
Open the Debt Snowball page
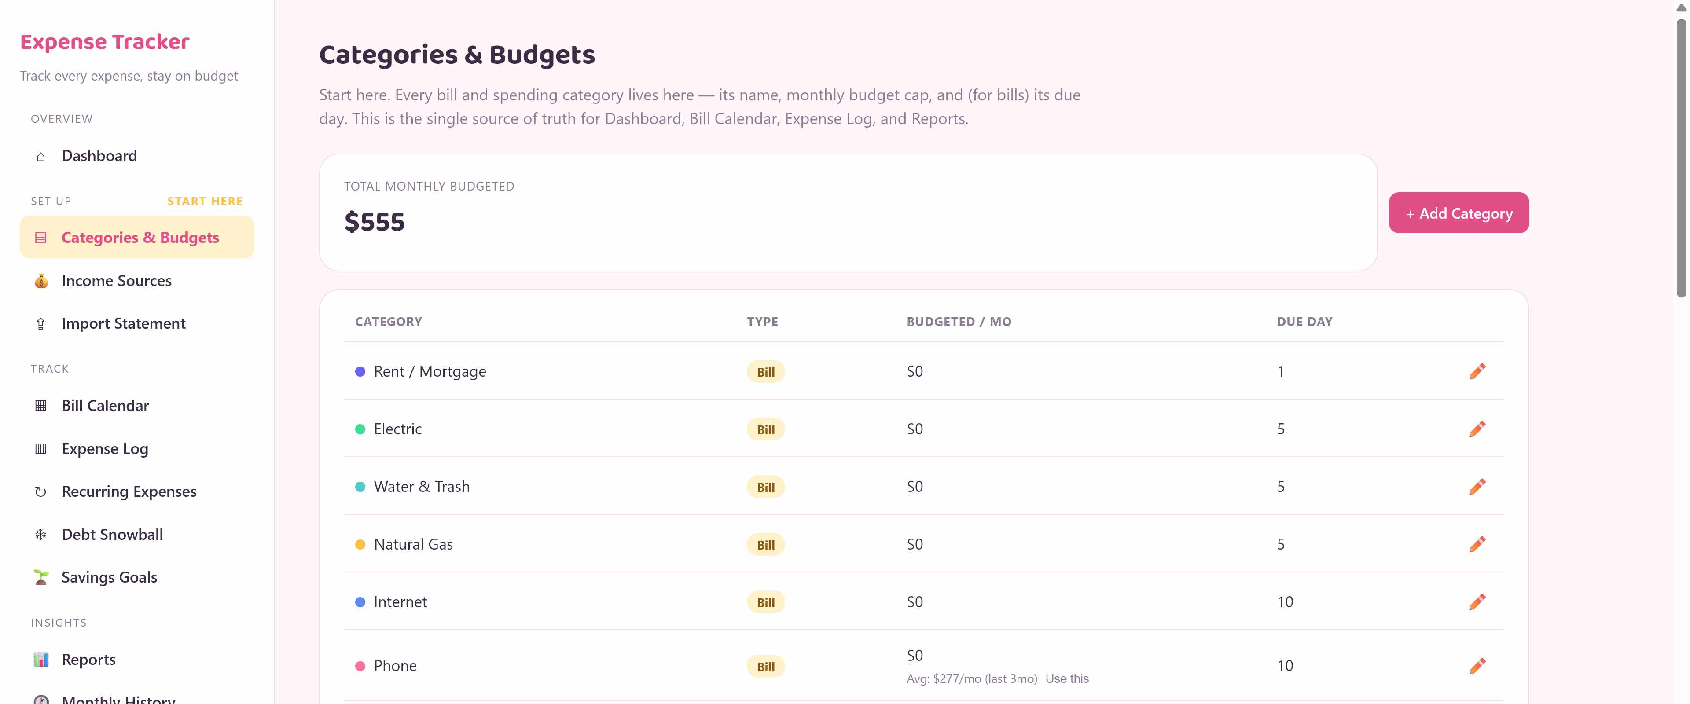click(x=137, y=535)
